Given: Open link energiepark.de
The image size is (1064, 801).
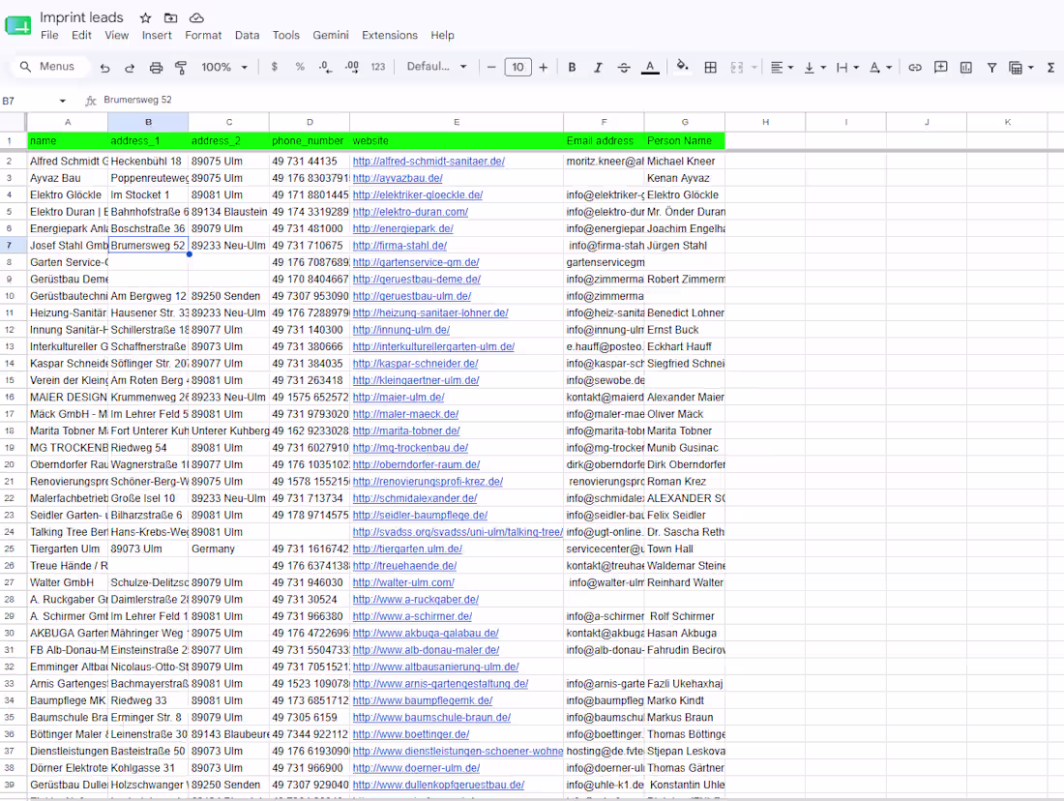Looking at the screenshot, I should point(403,228).
